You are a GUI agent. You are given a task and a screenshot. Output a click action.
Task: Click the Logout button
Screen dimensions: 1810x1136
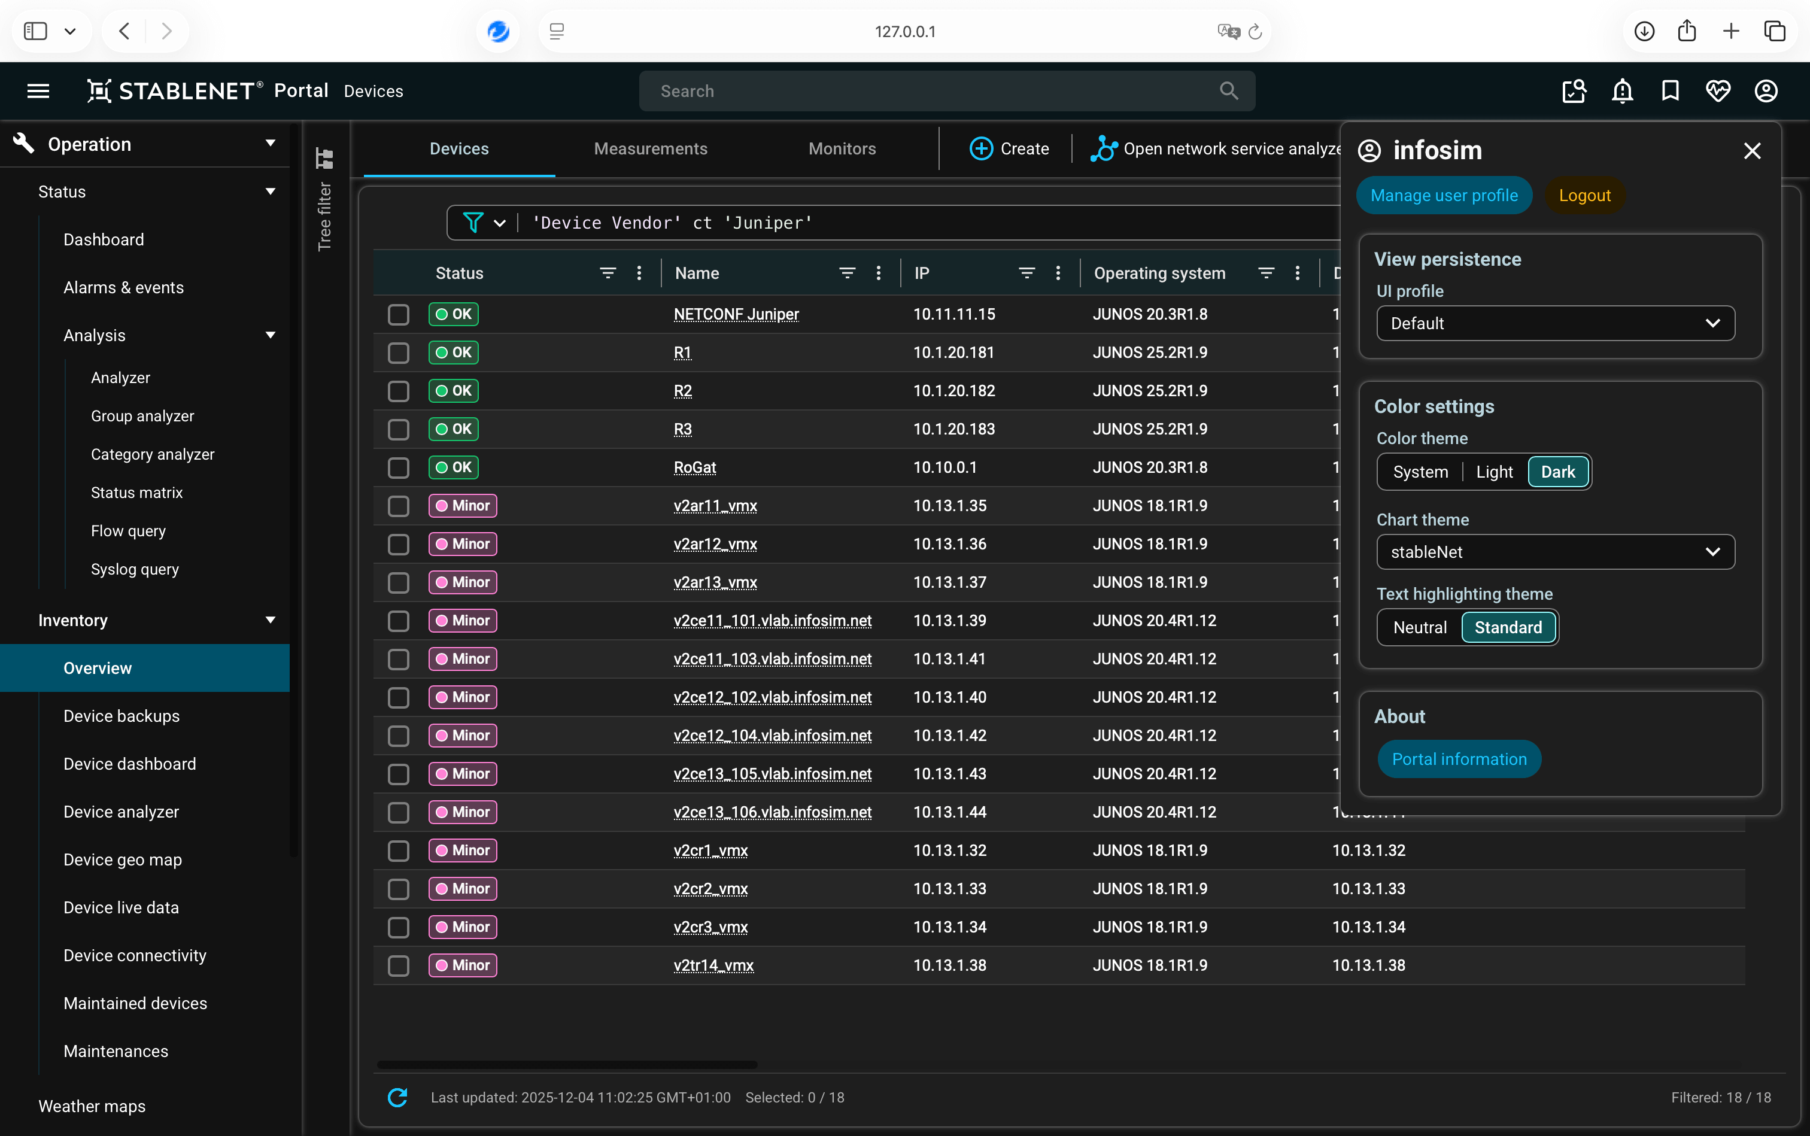pyautogui.click(x=1584, y=195)
